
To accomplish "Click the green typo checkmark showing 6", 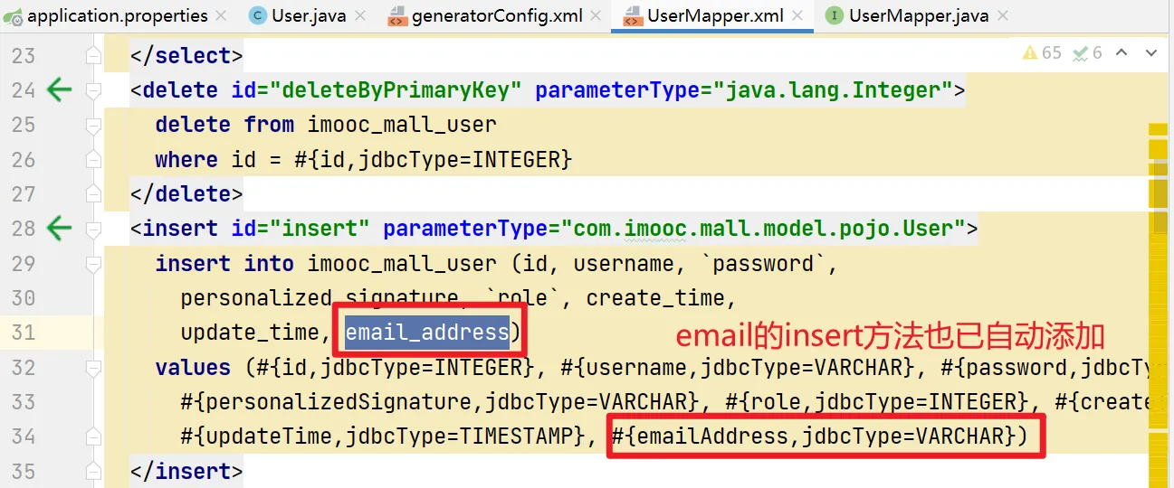I will 1087,53.
